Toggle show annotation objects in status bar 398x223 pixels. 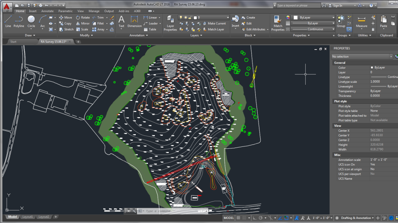point(296,218)
